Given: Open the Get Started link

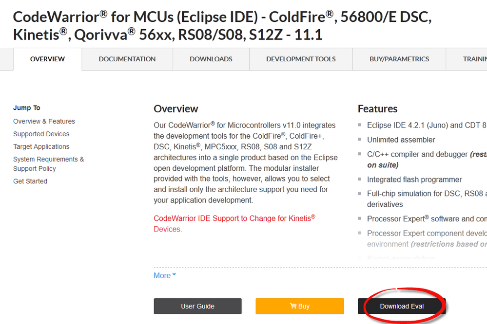Looking at the screenshot, I should [30, 181].
